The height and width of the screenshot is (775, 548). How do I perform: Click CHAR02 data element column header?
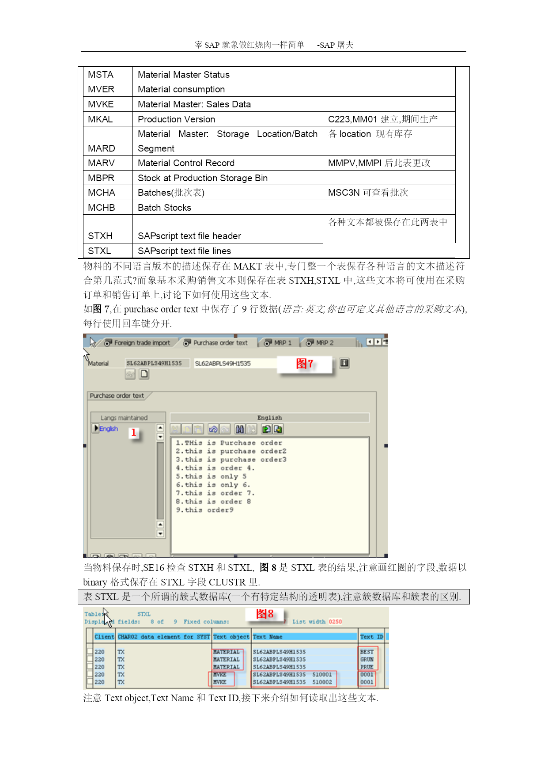pos(163,637)
